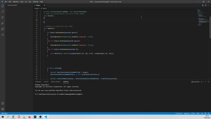
Task: Open the Search view in activity bar
Action: click(x=3, y=12)
